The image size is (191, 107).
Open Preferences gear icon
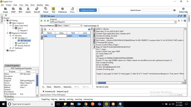[x=62, y=9]
